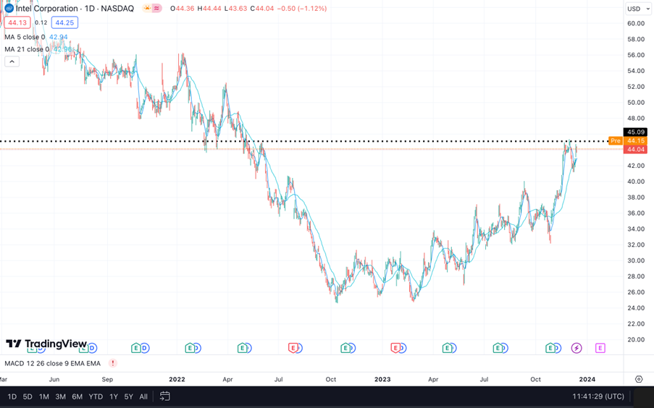
Task: Open the USD currency dropdown
Action: click(637, 9)
